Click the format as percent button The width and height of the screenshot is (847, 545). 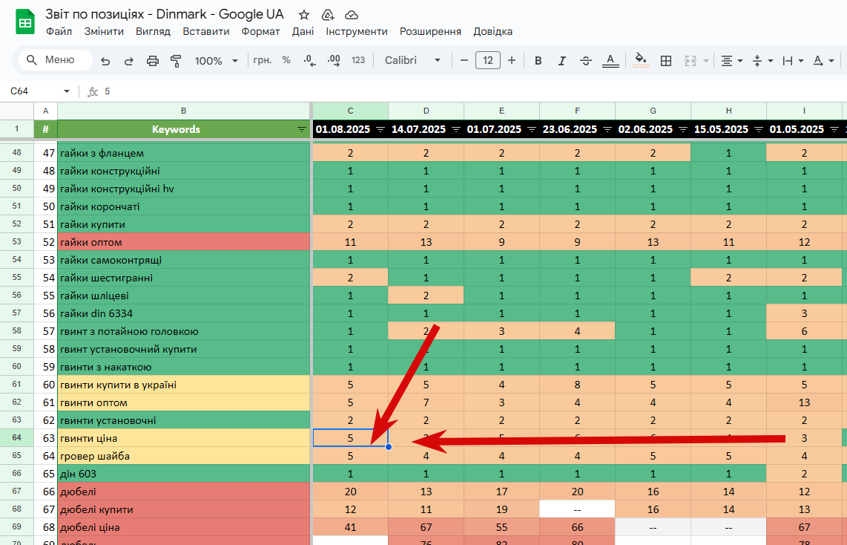coord(286,60)
